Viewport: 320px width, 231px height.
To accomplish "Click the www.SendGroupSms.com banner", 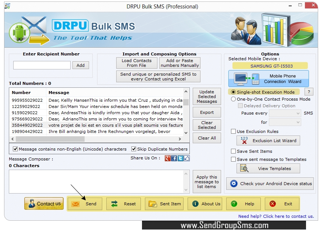I will [224, 225].
